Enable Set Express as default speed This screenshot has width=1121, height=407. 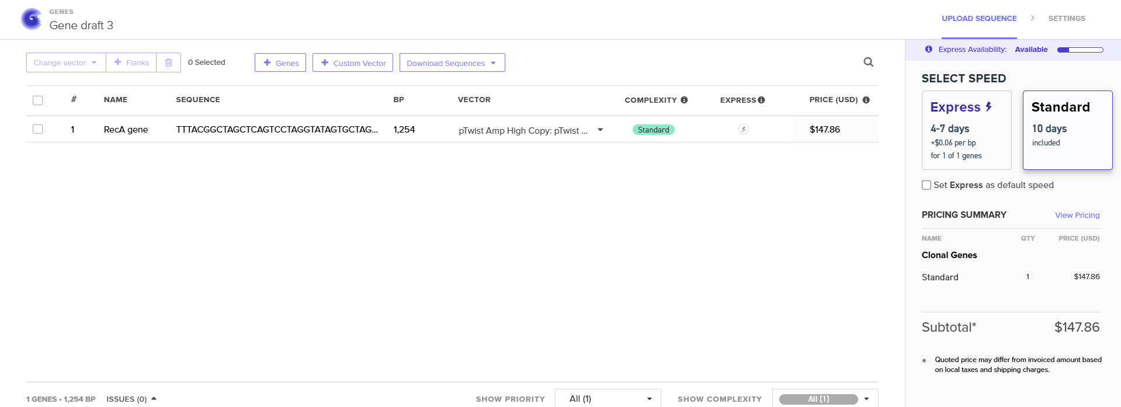point(926,185)
